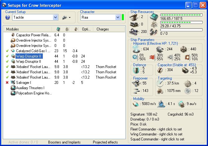Image resolution: width=208 pixels, height=146 pixels.
Task: Select the Salvager I module icon
Action: pyautogui.click(x=13, y=82)
